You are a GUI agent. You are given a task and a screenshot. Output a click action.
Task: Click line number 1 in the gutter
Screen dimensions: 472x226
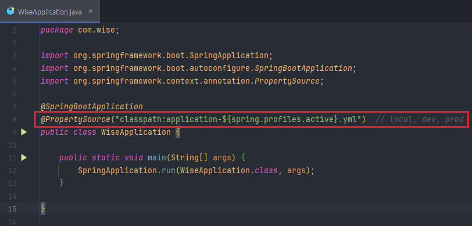click(15, 30)
